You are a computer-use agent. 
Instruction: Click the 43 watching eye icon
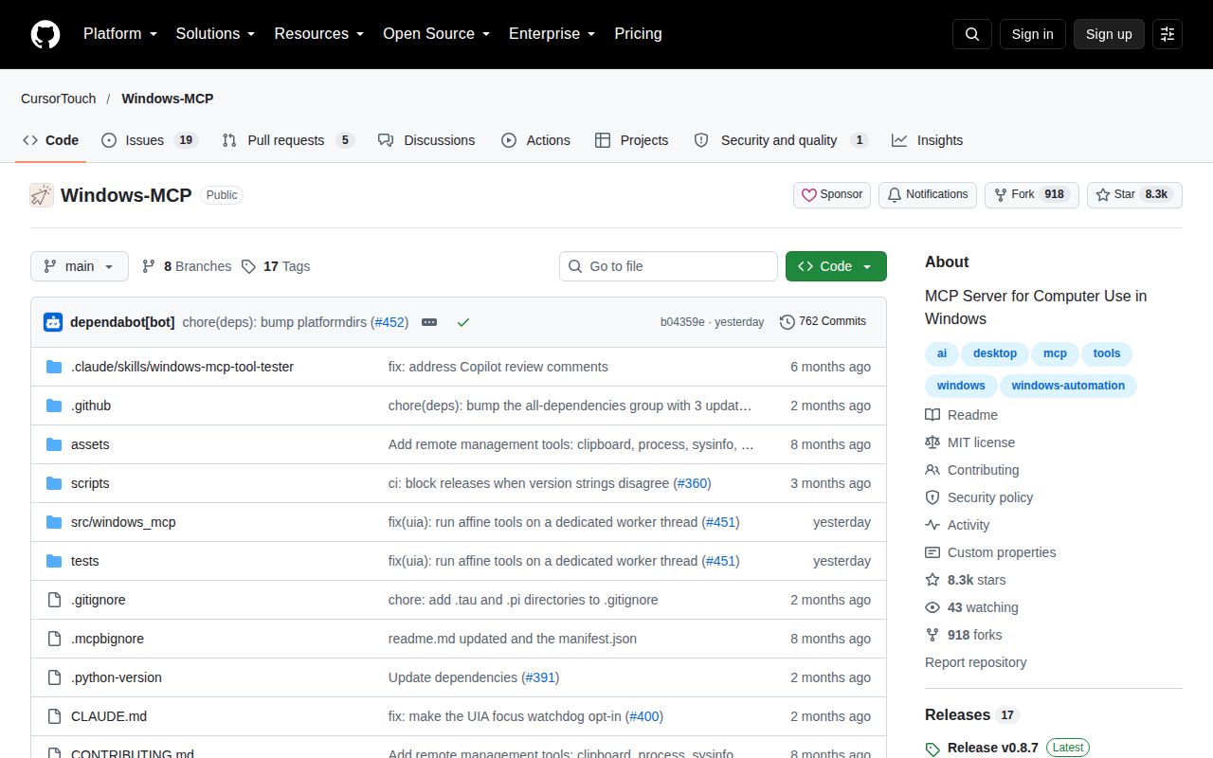click(x=932, y=607)
